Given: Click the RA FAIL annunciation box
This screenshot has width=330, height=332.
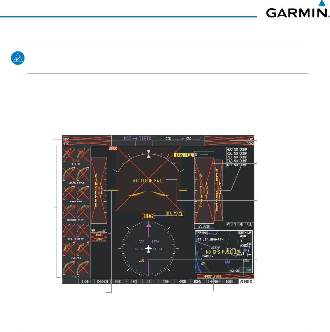Looking at the screenshot, I should coord(175,214).
